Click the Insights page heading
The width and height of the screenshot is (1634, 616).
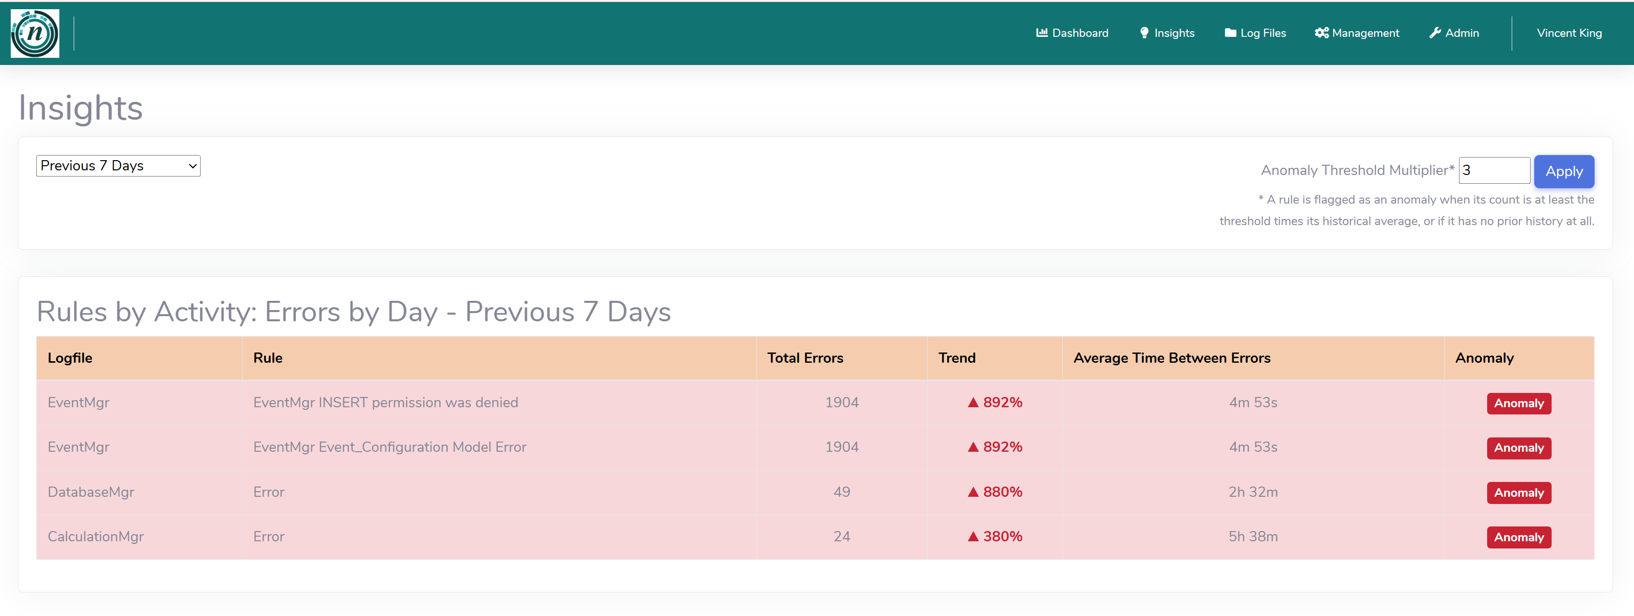pos(80,108)
